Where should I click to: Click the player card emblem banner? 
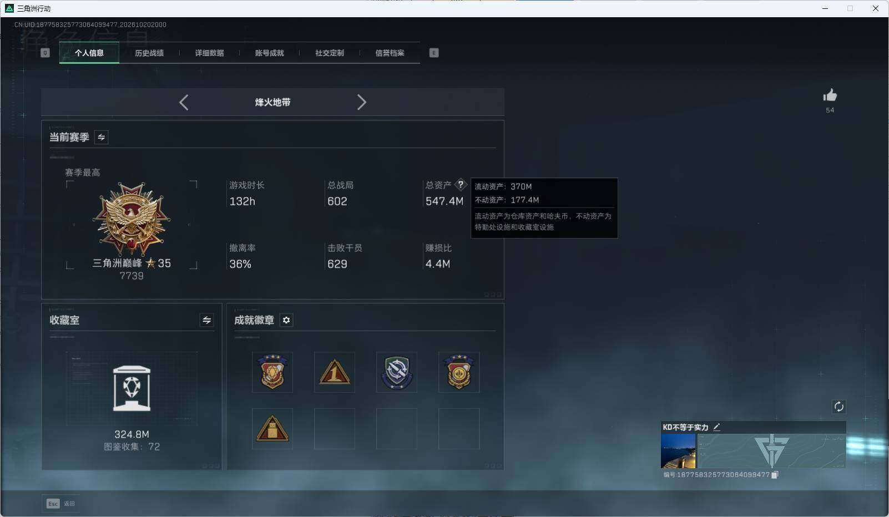pos(771,451)
